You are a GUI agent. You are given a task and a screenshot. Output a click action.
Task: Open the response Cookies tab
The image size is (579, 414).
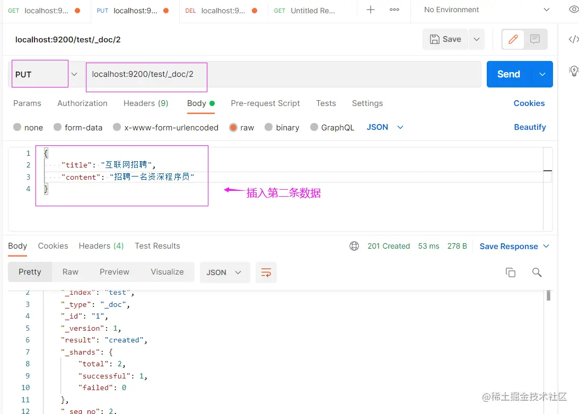pyautogui.click(x=53, y=246)
